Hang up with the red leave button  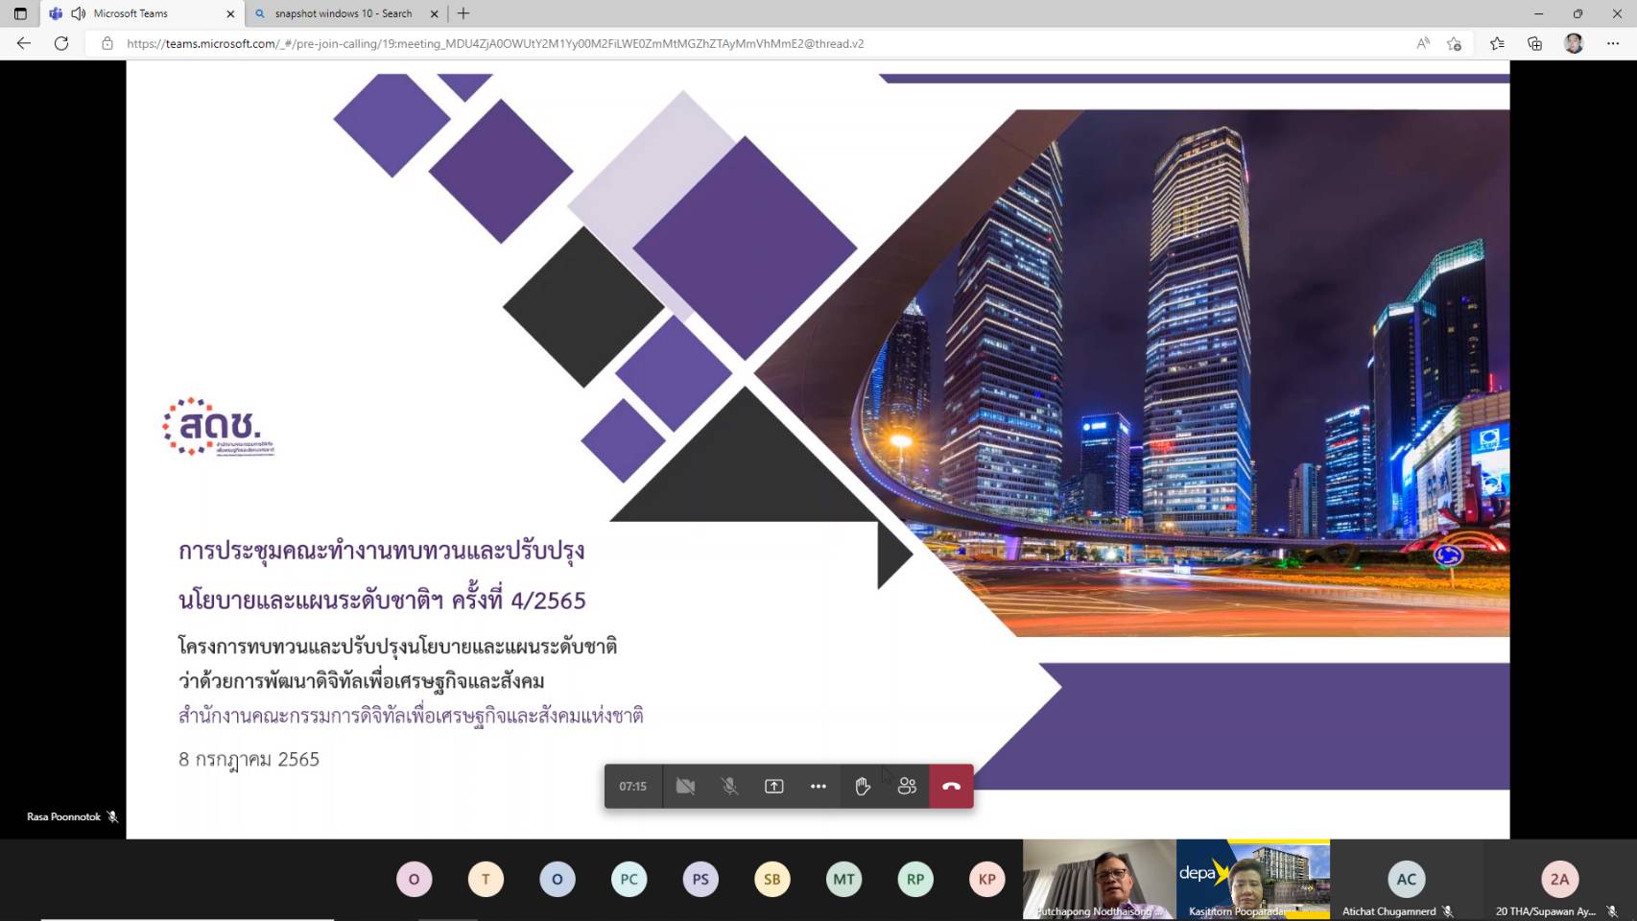click(951, 786)
